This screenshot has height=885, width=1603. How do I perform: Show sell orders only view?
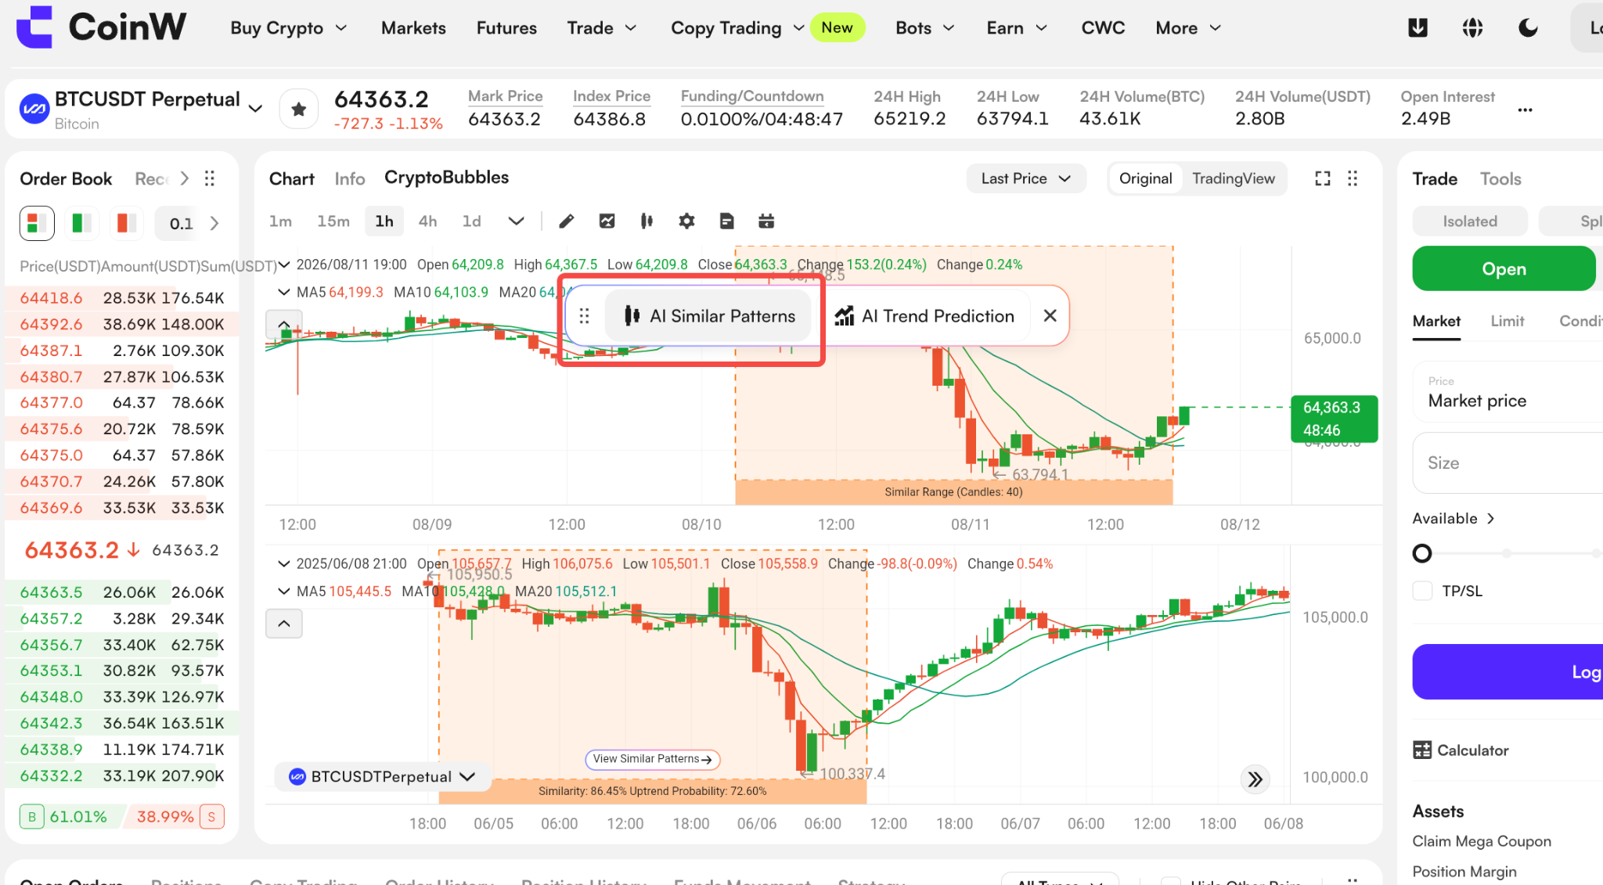126,223
